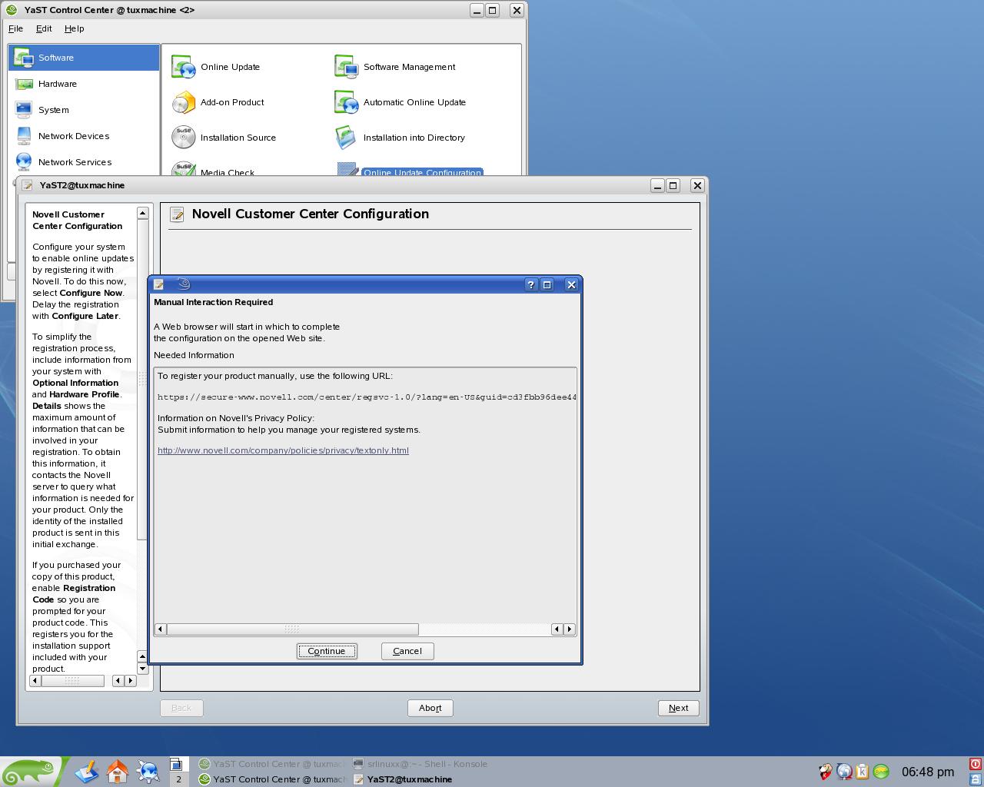Click the 'Automatic Online Update' label text
984x787 pixels.
tap(414, 102)
